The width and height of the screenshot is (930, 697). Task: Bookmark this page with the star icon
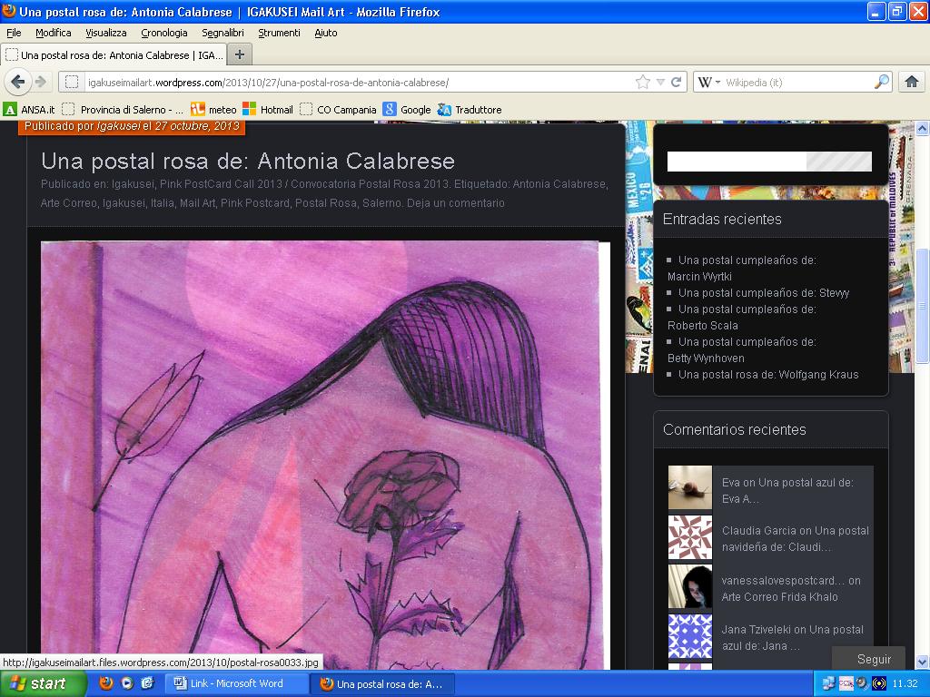[x=643, y=82]
